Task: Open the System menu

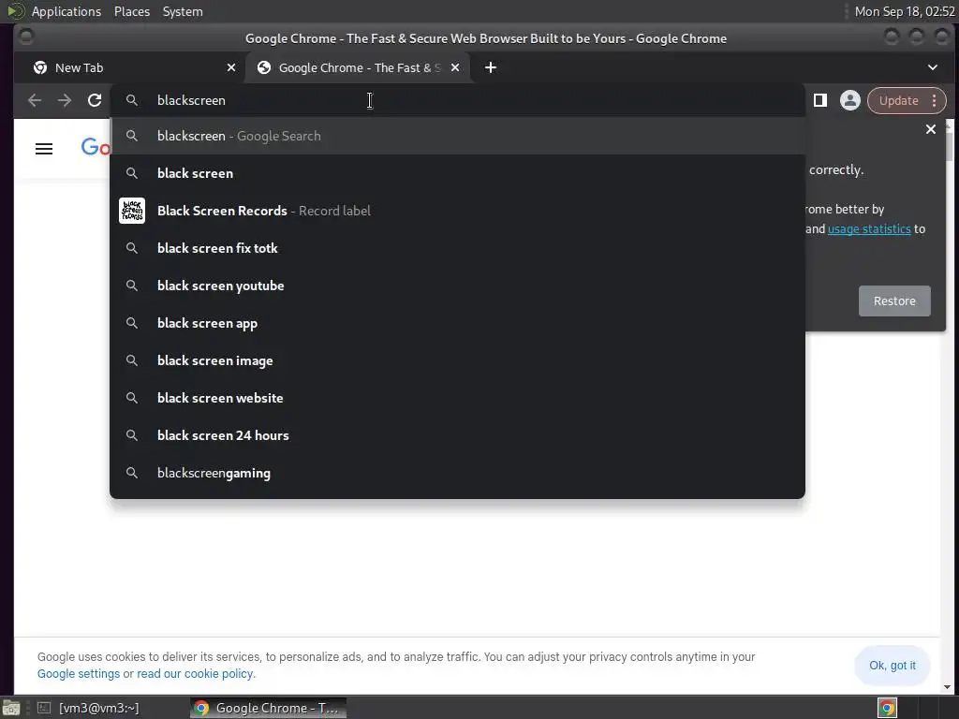Action: coord(183,11)
